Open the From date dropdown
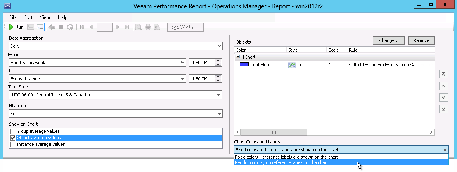This screenshot has height=172, width=457. tap(97, 63)
